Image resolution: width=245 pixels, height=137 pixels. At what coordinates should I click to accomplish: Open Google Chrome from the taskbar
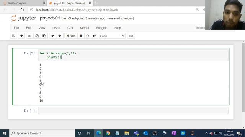click(x=108, y=133)
